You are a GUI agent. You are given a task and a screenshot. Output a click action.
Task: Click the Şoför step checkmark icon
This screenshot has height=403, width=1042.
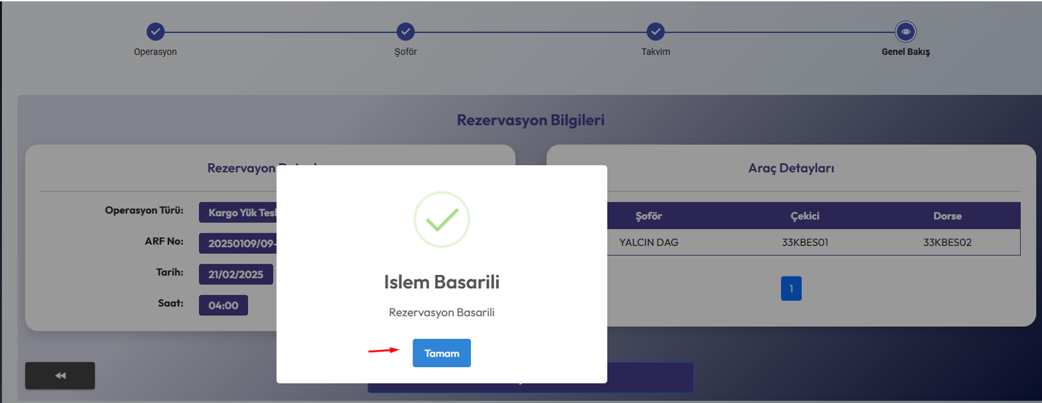pyautogui.click(x=405, y=31)
